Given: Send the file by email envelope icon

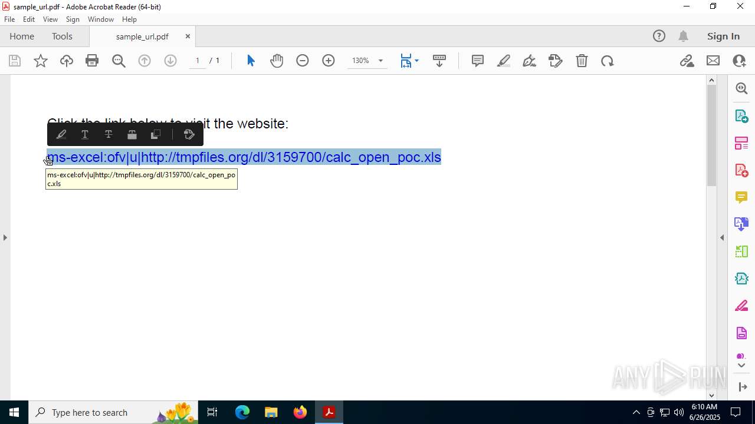Looking at the screenshot, I should (713, 61).
